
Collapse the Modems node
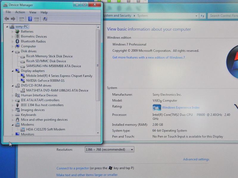(13, 125)
